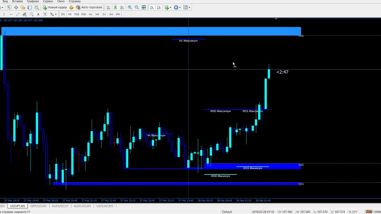Switch to the USDCAD,M5 chart tab
The width and height of the screenshot is (381, 214).
click(105, 206)
